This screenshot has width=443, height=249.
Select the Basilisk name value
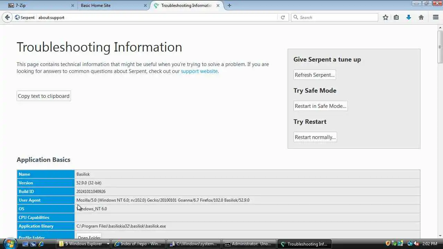tap(83, 174)
